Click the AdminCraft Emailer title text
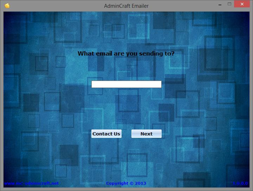This screenshot has width=253, height=191. tap(126, 6)
